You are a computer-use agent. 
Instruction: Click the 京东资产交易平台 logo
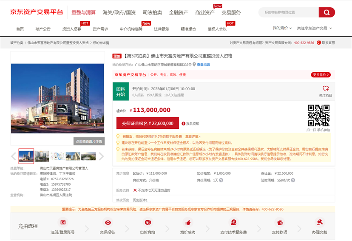pos(37,12)
